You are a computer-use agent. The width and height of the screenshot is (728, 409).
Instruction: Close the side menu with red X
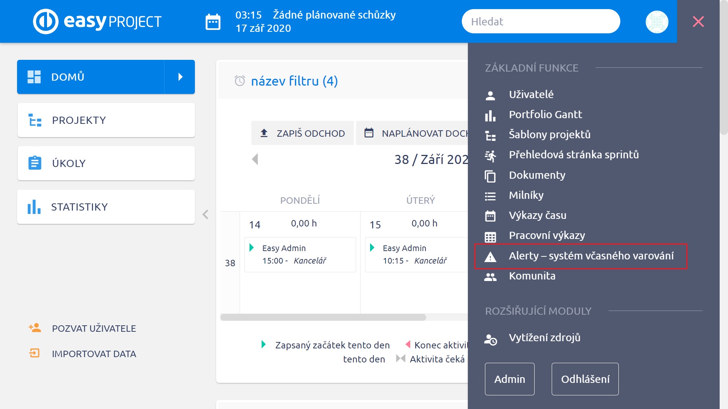coord(698,22)
